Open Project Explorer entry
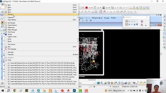 click(42, 25)
